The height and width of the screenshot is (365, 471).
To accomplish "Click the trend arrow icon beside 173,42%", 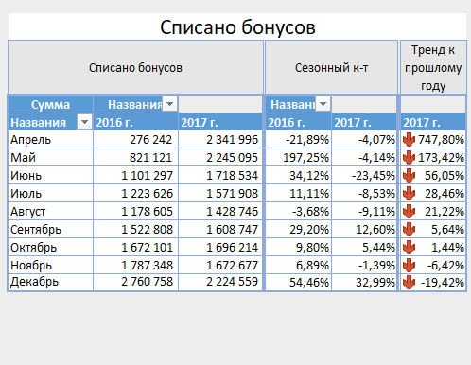I will [x=409, y=158].
